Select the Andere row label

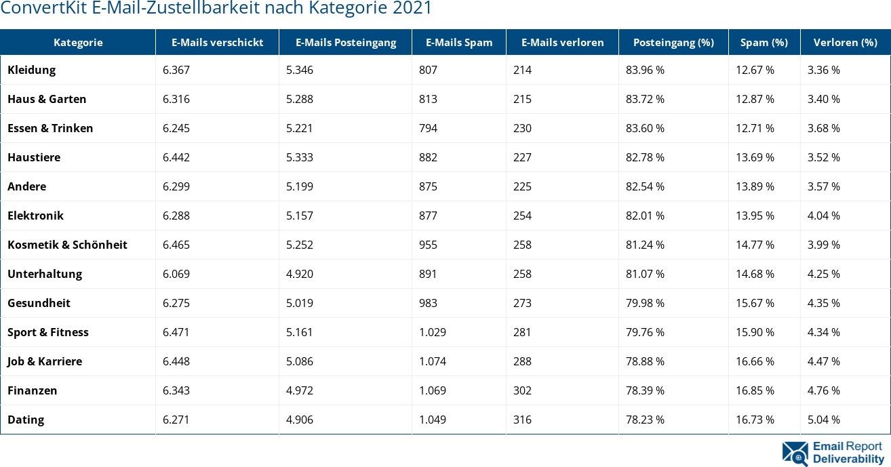pos(27,186)
